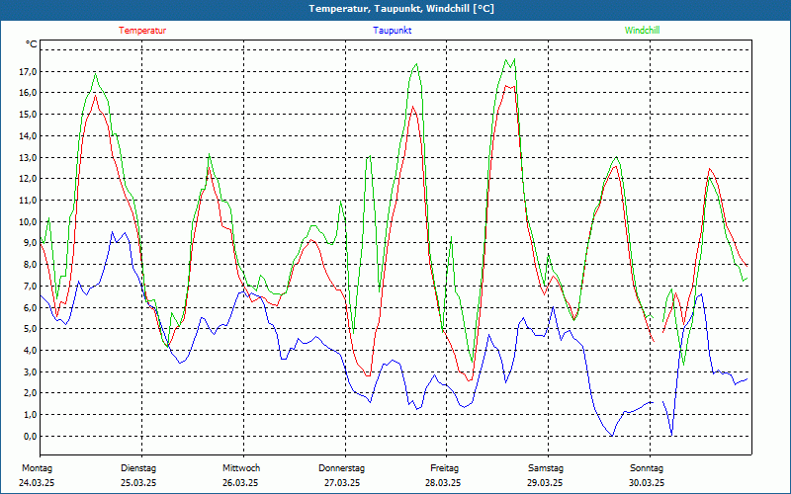Select the Samstag day label
The height and width of the screenshot is (494, 791).
tap(546, 468)
